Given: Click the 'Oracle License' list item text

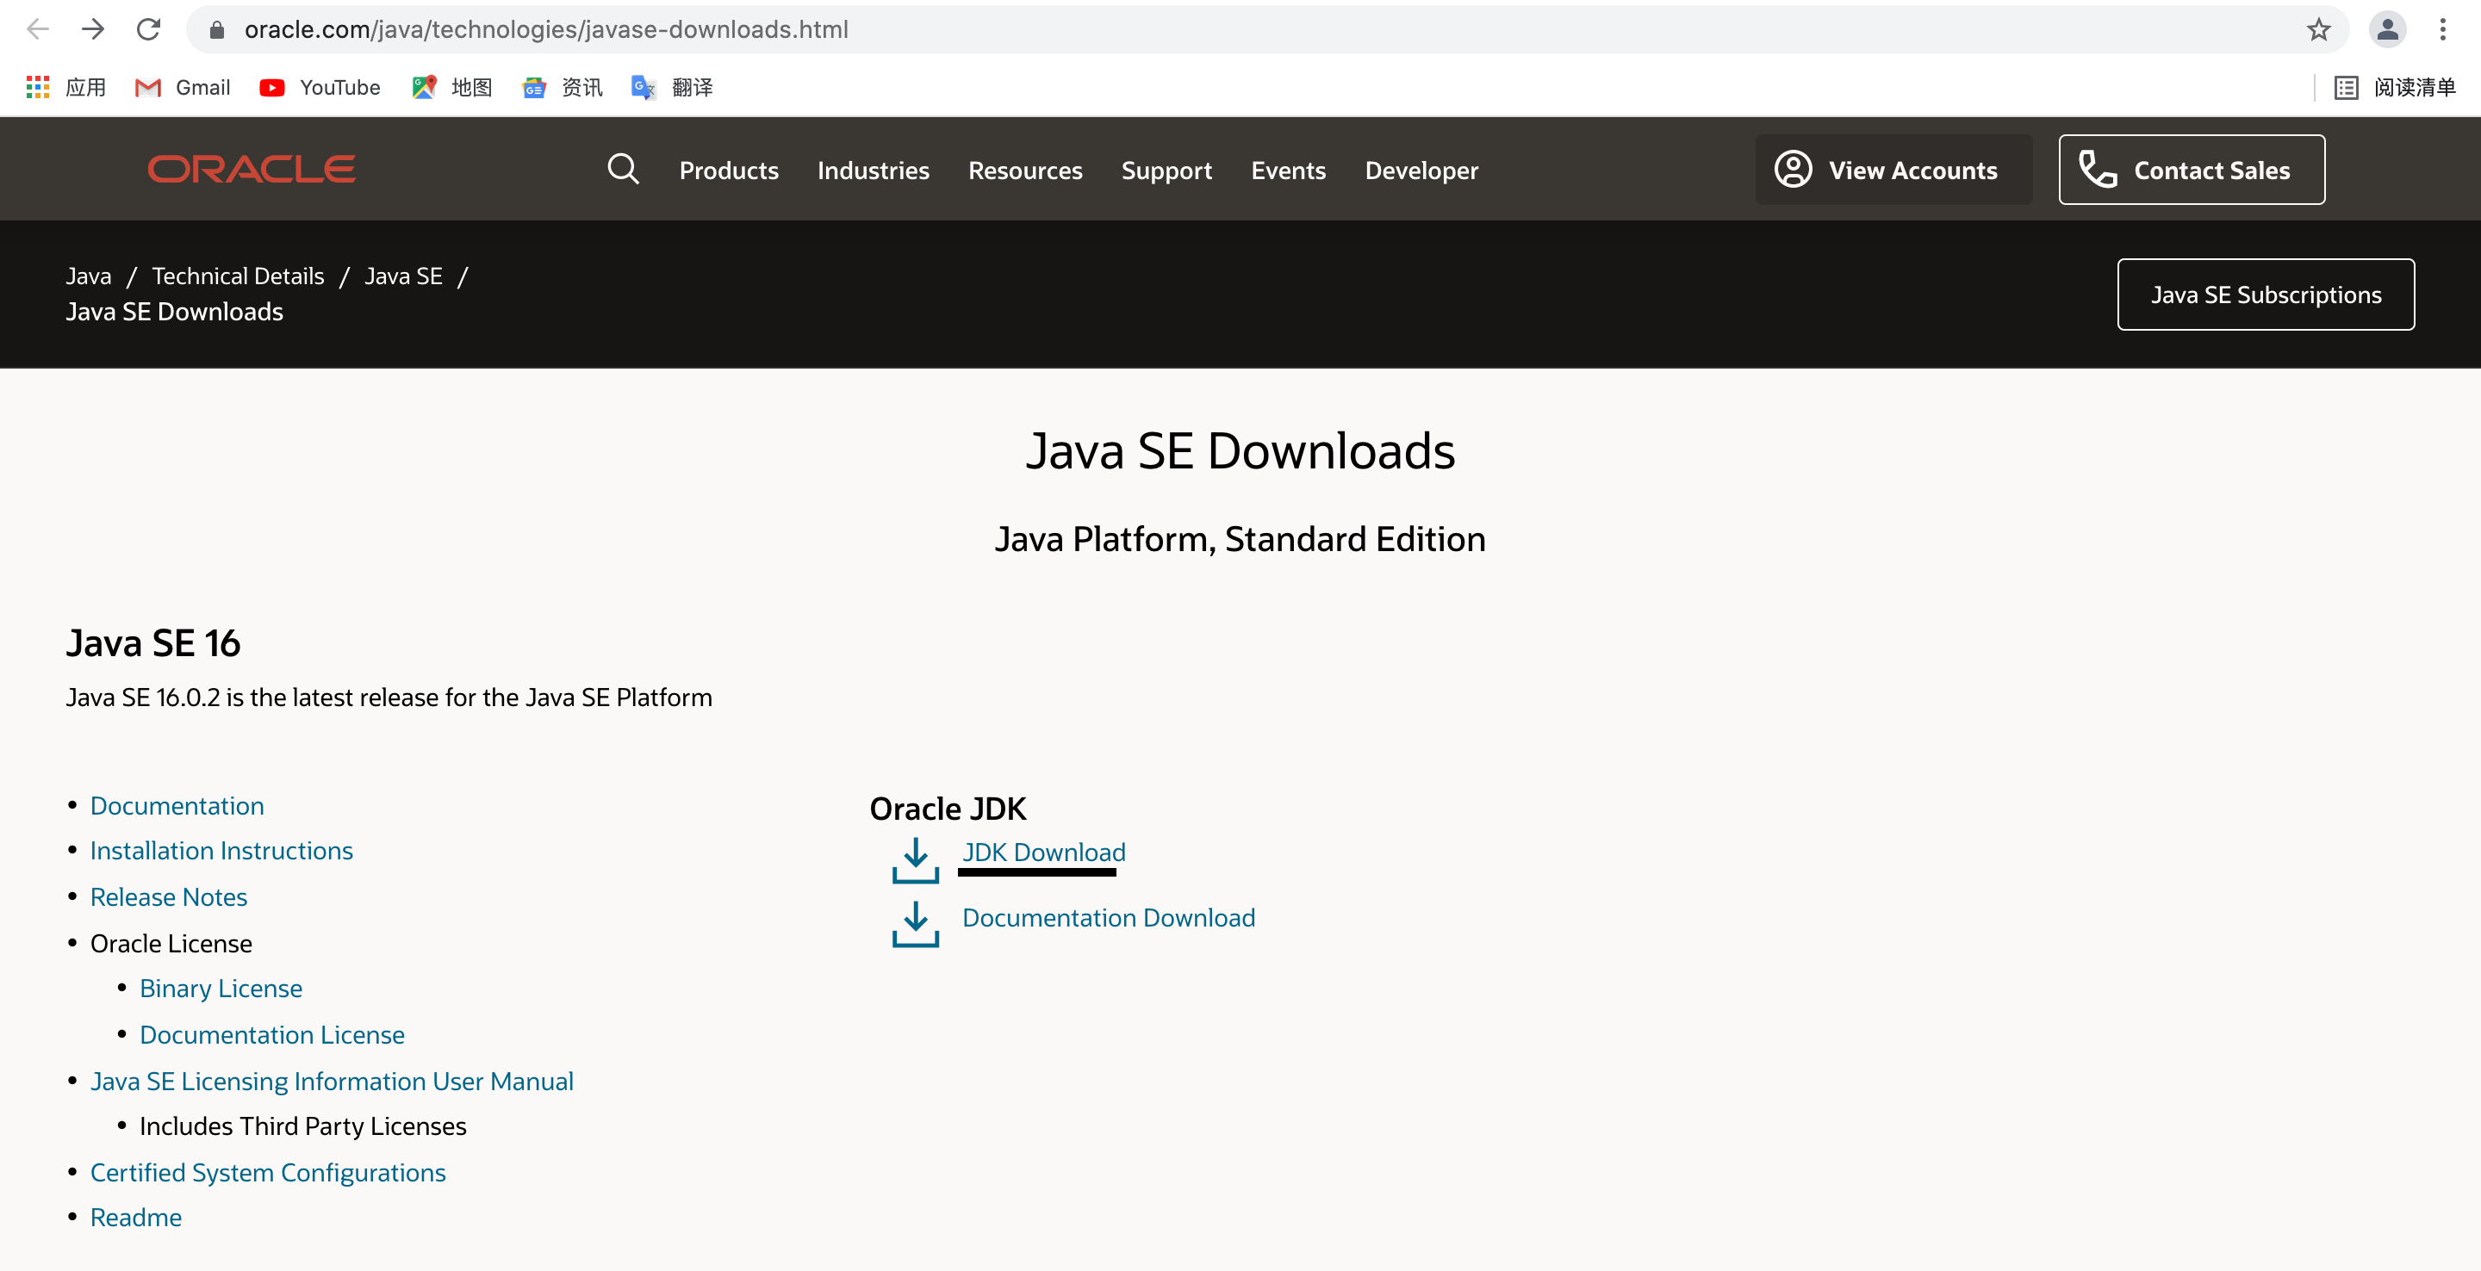Looking at the screenshot, I should pos(171,944).
